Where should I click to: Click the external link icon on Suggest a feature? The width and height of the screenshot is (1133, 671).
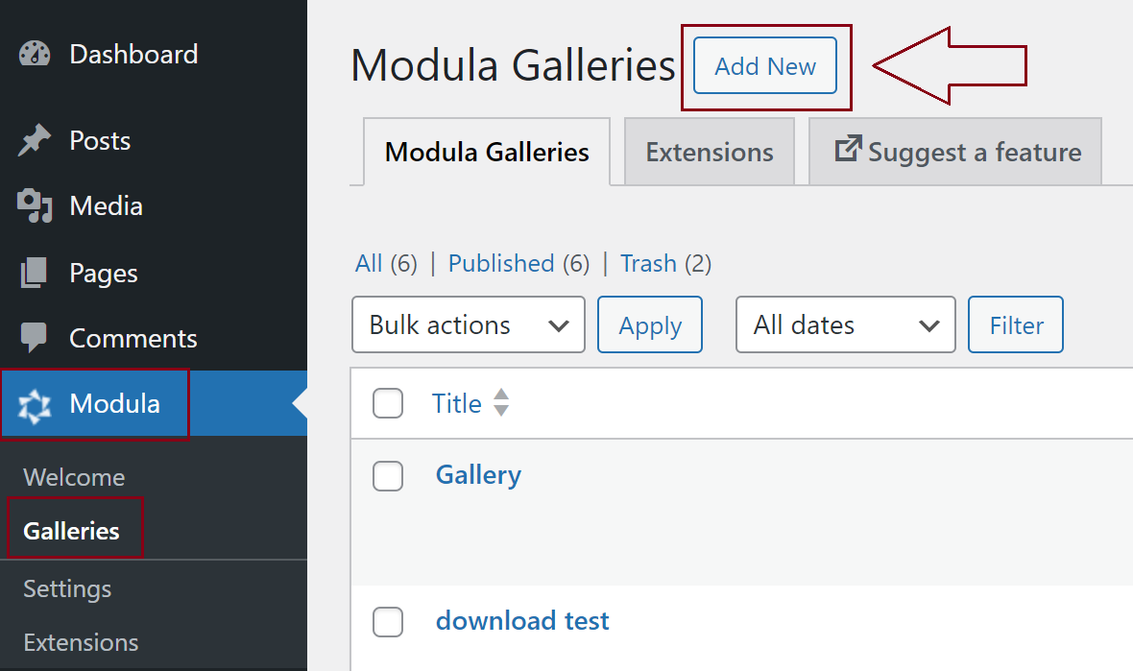[847, 150]
